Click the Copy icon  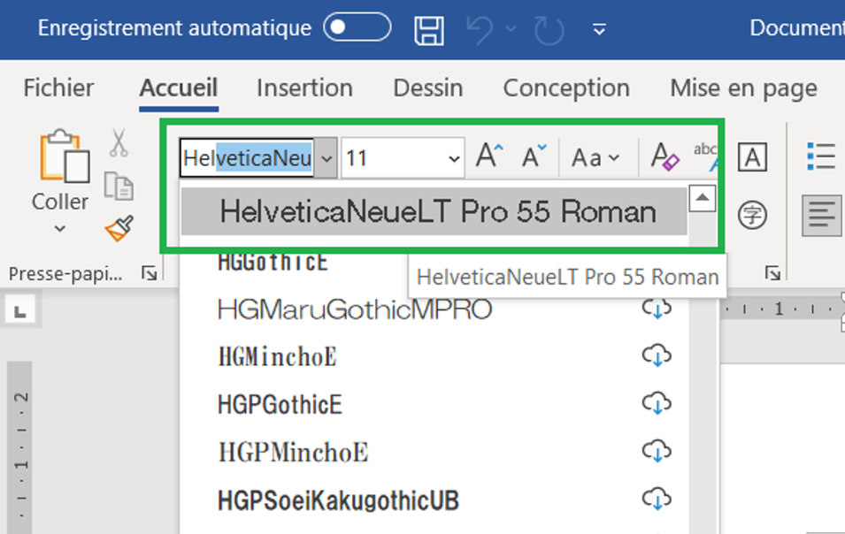pos(119,186)
